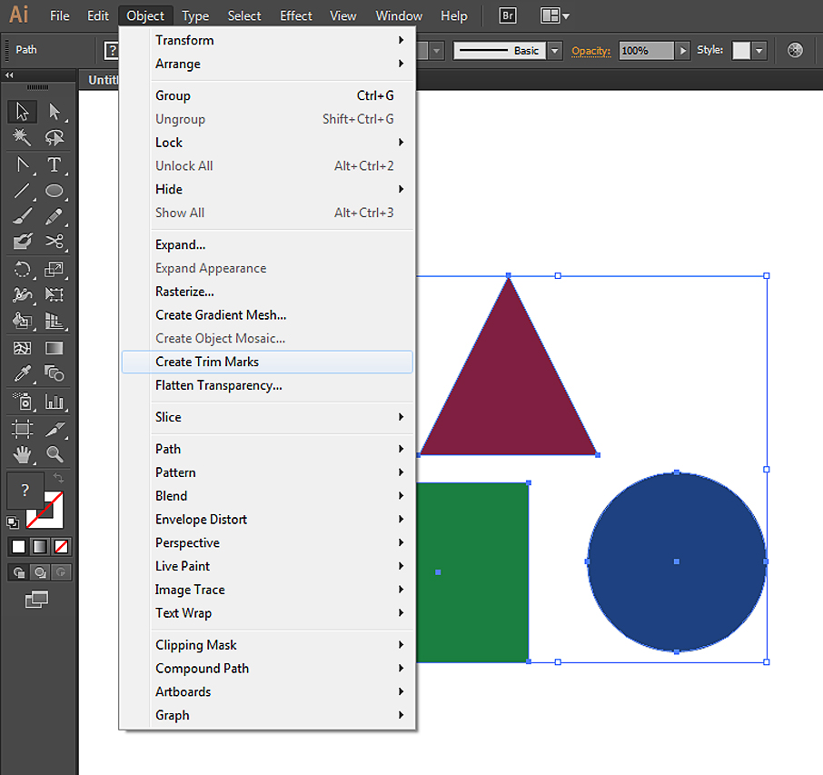Toggle Draw Behind drawing mode
The height and width of the screenshot is (775, 823).
39,572
